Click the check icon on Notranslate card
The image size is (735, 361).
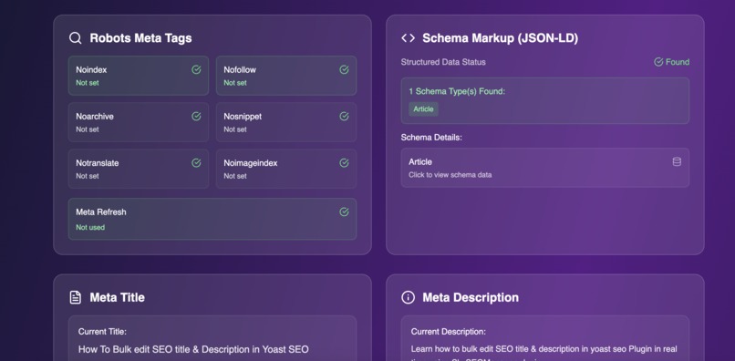tap(196, 162)
